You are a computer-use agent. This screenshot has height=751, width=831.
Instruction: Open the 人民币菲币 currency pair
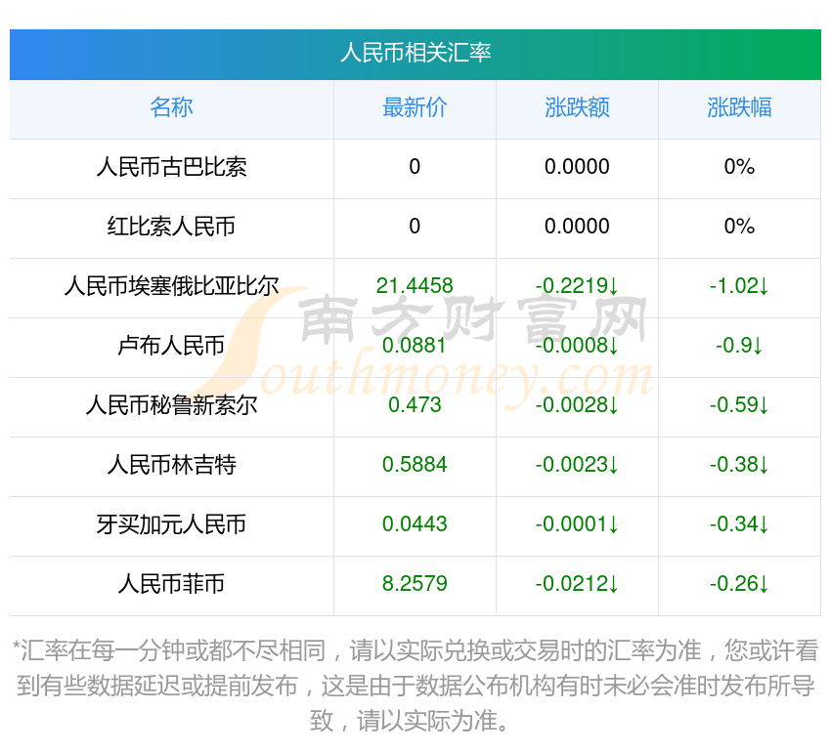[171, 584]
